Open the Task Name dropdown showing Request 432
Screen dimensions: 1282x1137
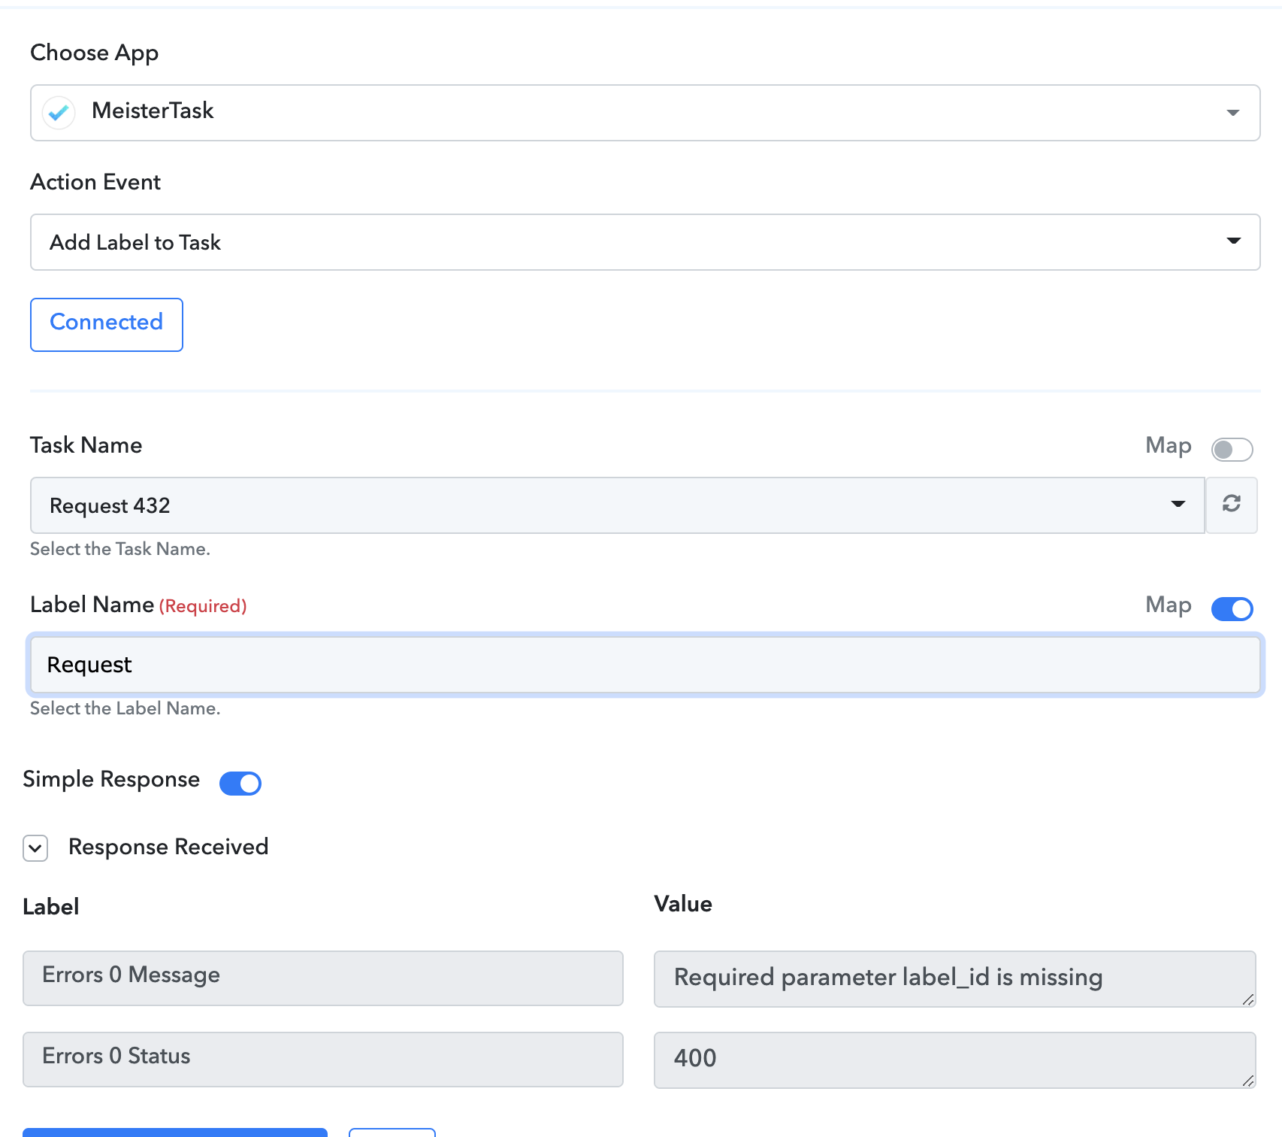(x=617, y=505)
